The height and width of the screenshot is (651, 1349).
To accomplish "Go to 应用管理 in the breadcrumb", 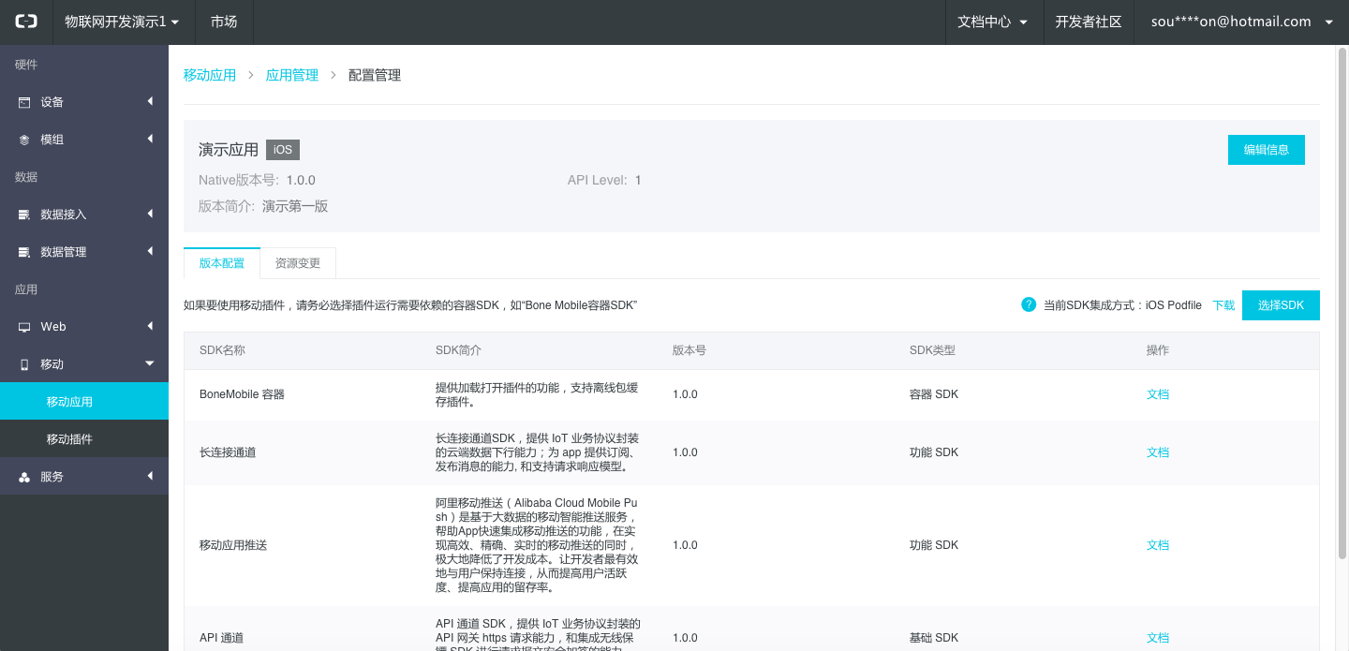I will pyautogui.click(x=292, y=75).
